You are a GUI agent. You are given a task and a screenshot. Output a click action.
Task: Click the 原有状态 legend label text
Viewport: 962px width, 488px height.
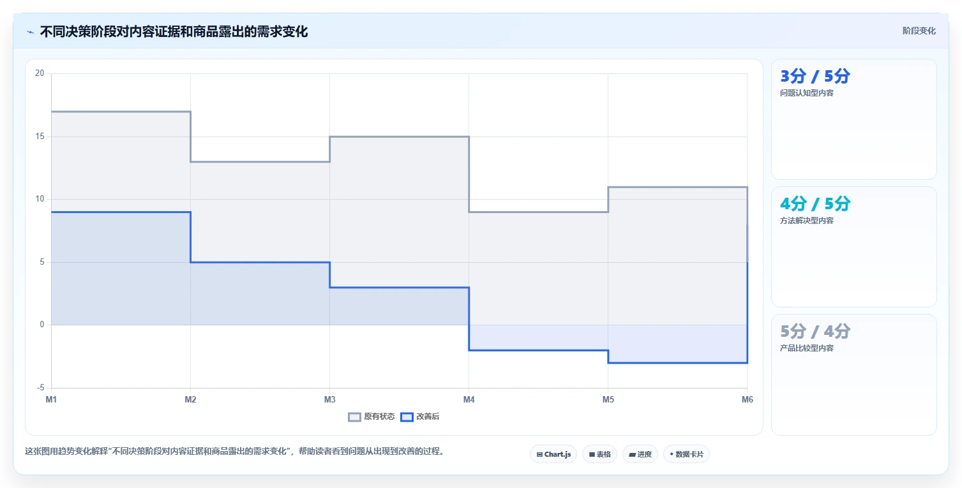(379, 417)
